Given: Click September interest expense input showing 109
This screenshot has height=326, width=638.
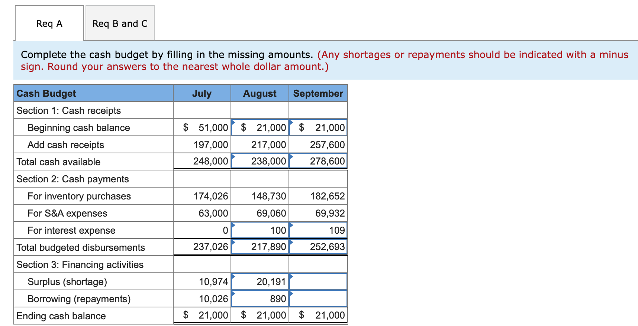Looking at the screenshot, I should point(318,230).
